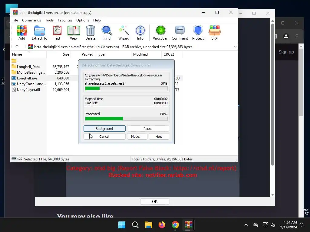The height and width of the screenshot is (232, 310).
Task: Open the Help menu
Action: [x=97, y=20]
